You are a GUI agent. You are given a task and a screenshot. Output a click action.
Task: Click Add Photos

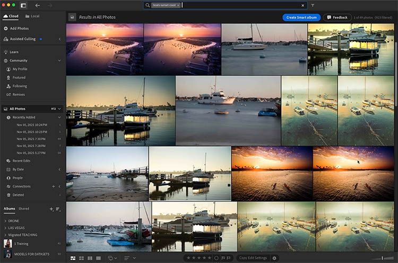[16, 28]
